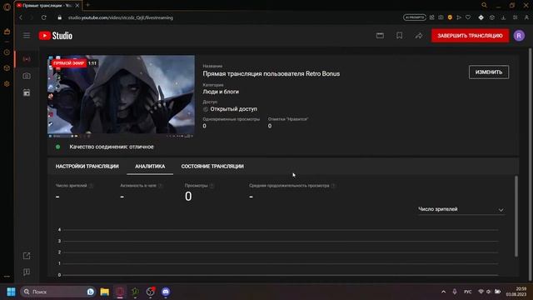
Task: Click the Opera sidebar history clock icon
Action: pos(7,52)
